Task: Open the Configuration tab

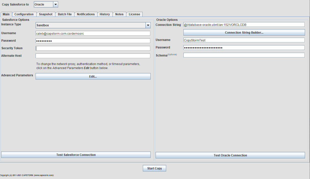Action: [x=24, y=14]
